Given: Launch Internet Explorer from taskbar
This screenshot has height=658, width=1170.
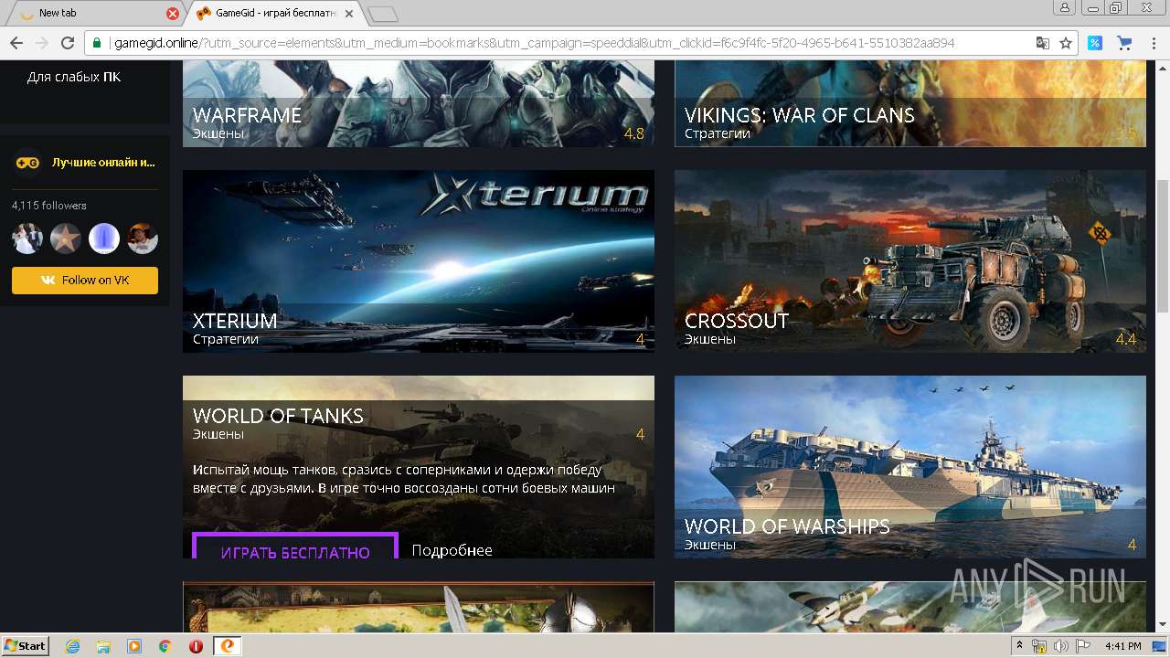Looking at the screenshot, I should click(x=73, y=646).
